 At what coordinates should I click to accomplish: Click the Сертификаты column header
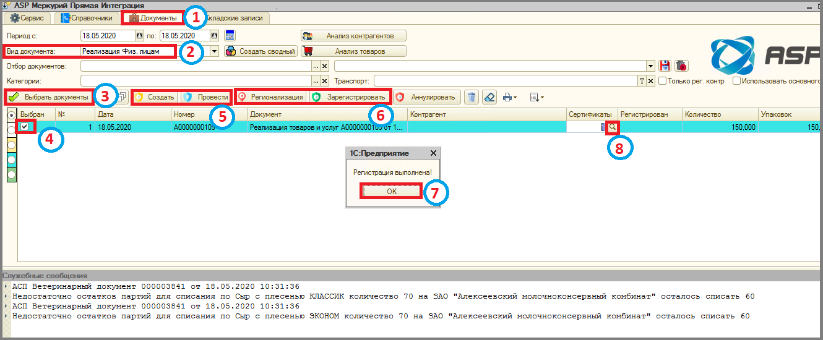point(592,115)
